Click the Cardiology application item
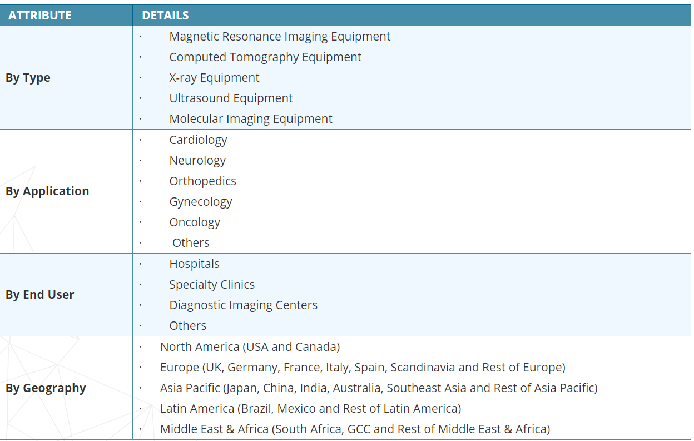Screen dimensions: 694x441 click(198, 140)
